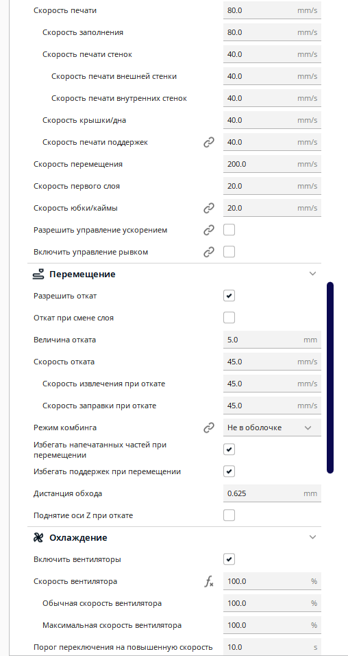This screenshot has height=656, width=348.
Task: Click link icon next to Включить управление рывком
Action: [x=209, y=252]
